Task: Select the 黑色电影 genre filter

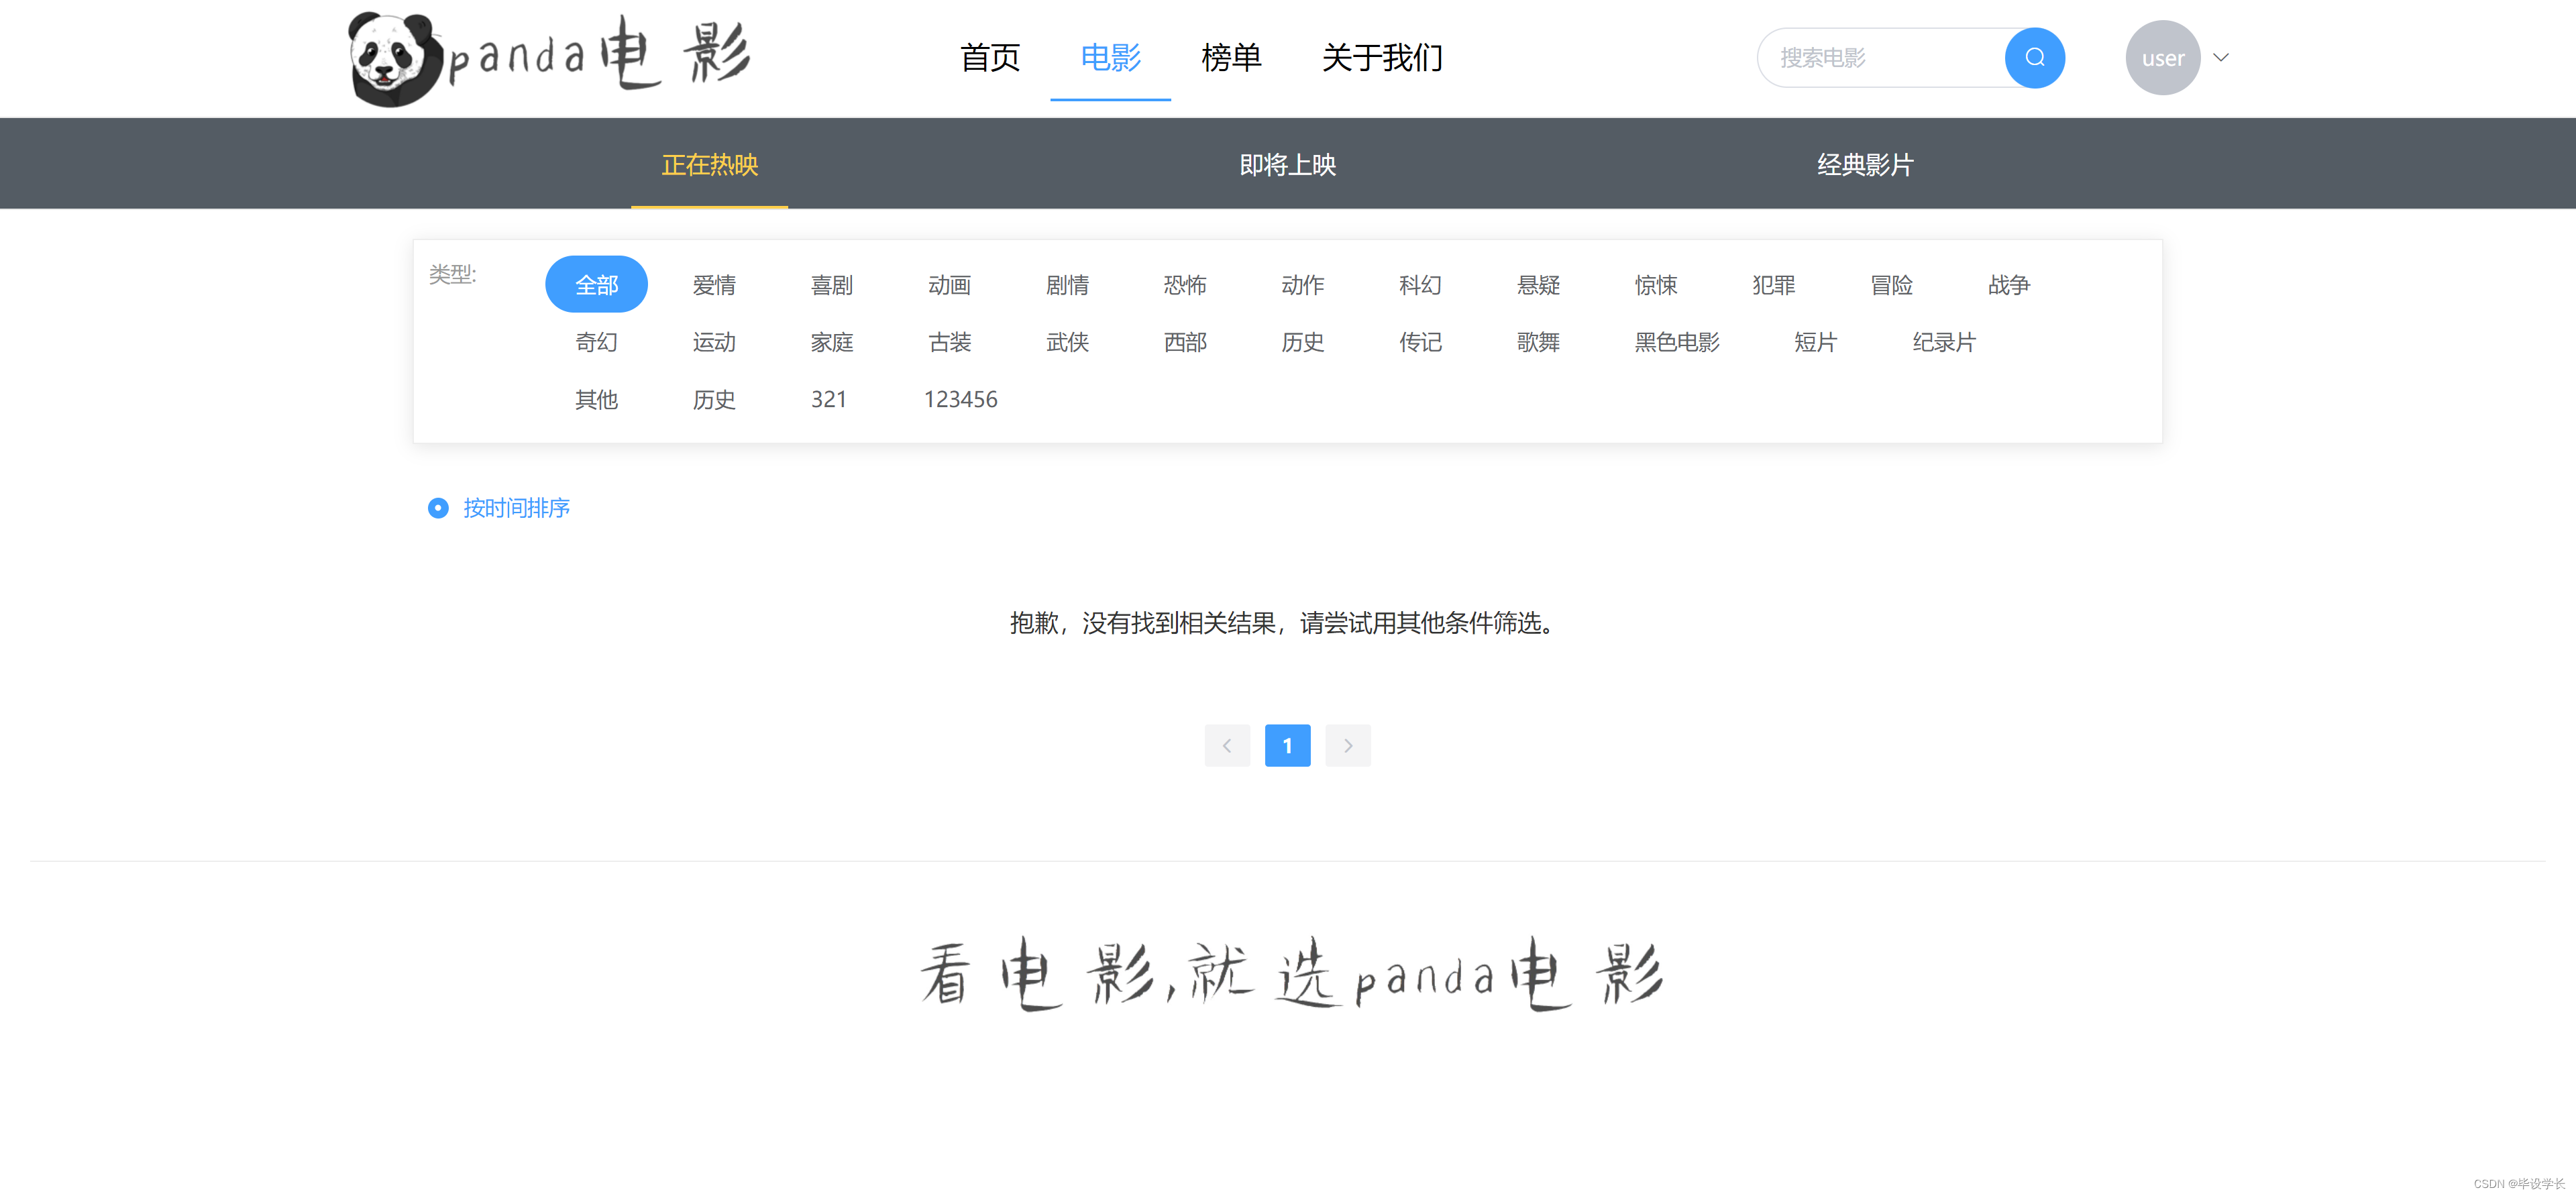Action: [x=1676, y=342]
